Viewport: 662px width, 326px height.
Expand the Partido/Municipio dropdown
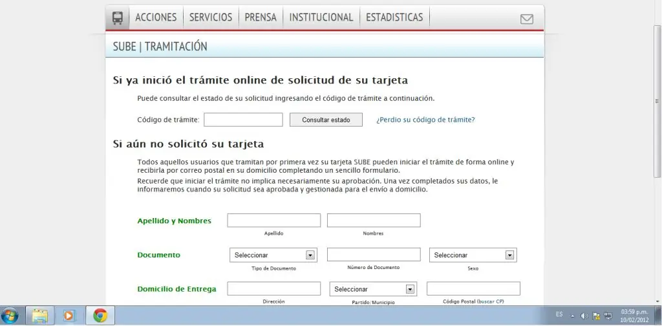pyautogui.click(x=373, y=289)
